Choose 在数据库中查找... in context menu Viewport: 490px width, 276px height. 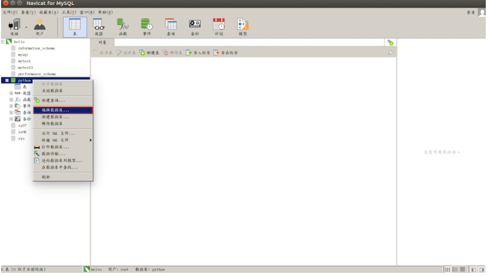(63, 167)
